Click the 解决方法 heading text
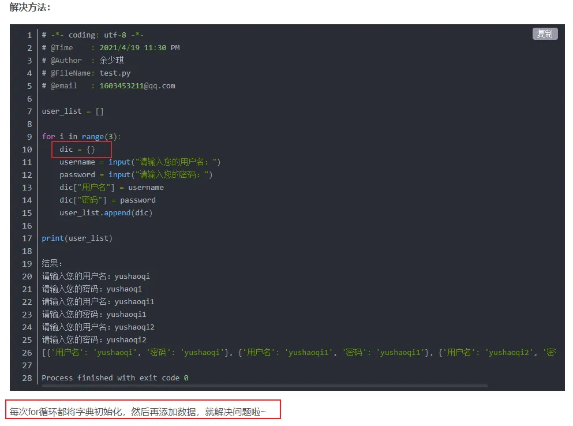Screen dimensions: 573x426 pyautogui.click(x=29, y=8)
